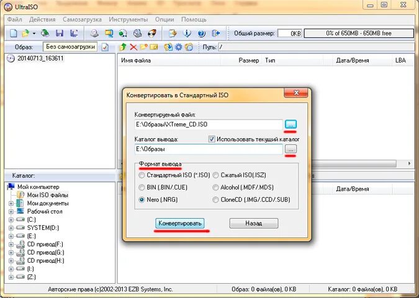Expand 'CD привод(G:)' node
The width and height of the screenshot is (419, 298).
click(11, 253)
